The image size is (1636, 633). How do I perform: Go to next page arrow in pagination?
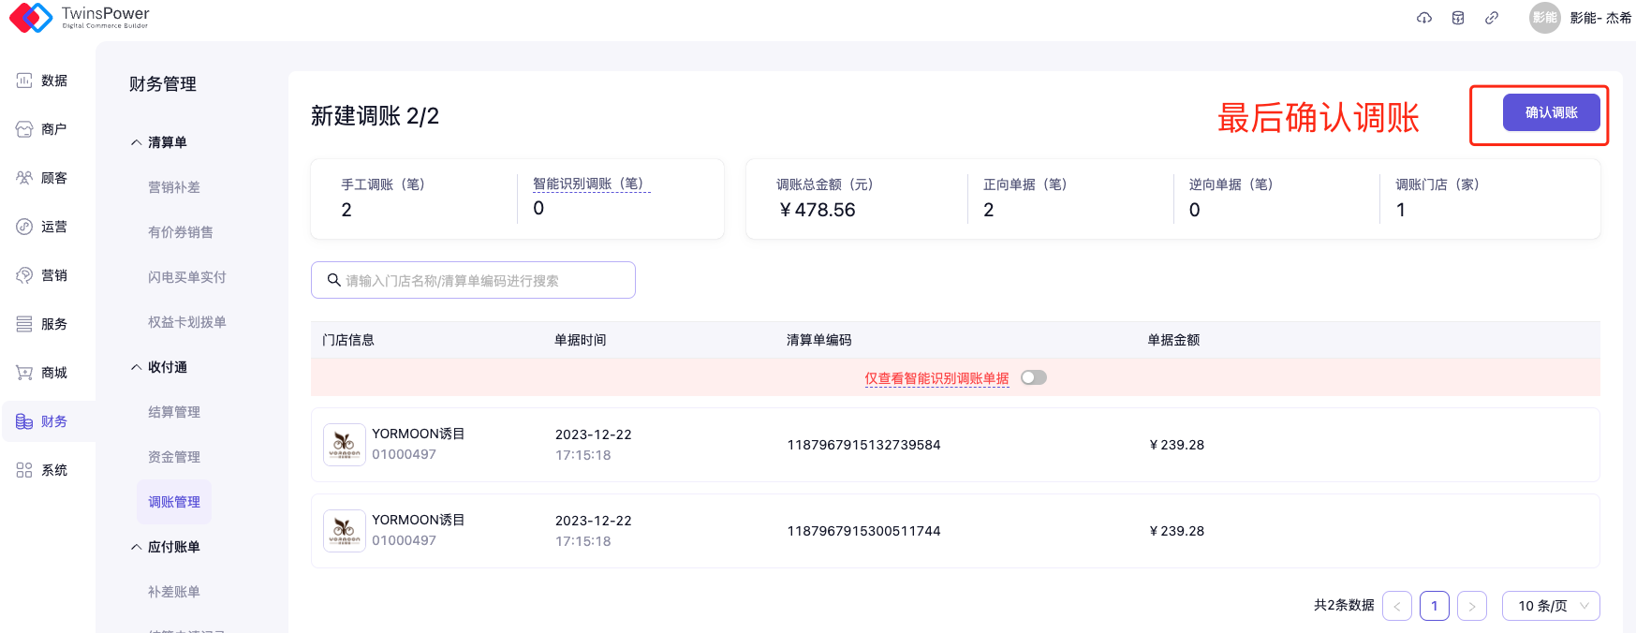point(1471,606)
